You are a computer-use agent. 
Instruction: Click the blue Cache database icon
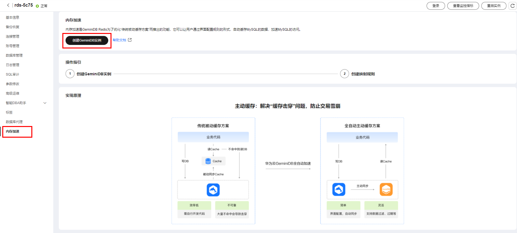pyautogui.click(x=208, y=161)
